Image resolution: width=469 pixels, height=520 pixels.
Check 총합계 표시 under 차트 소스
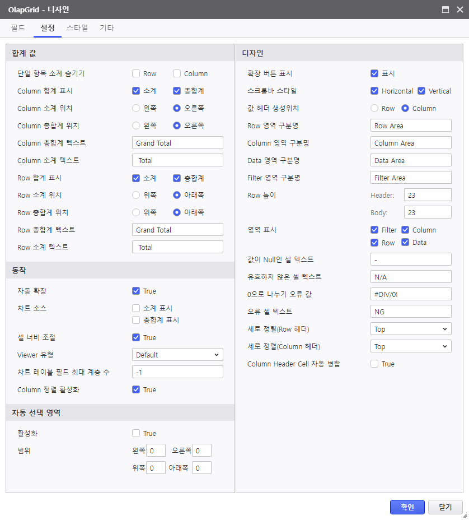[x=136, y=320]
